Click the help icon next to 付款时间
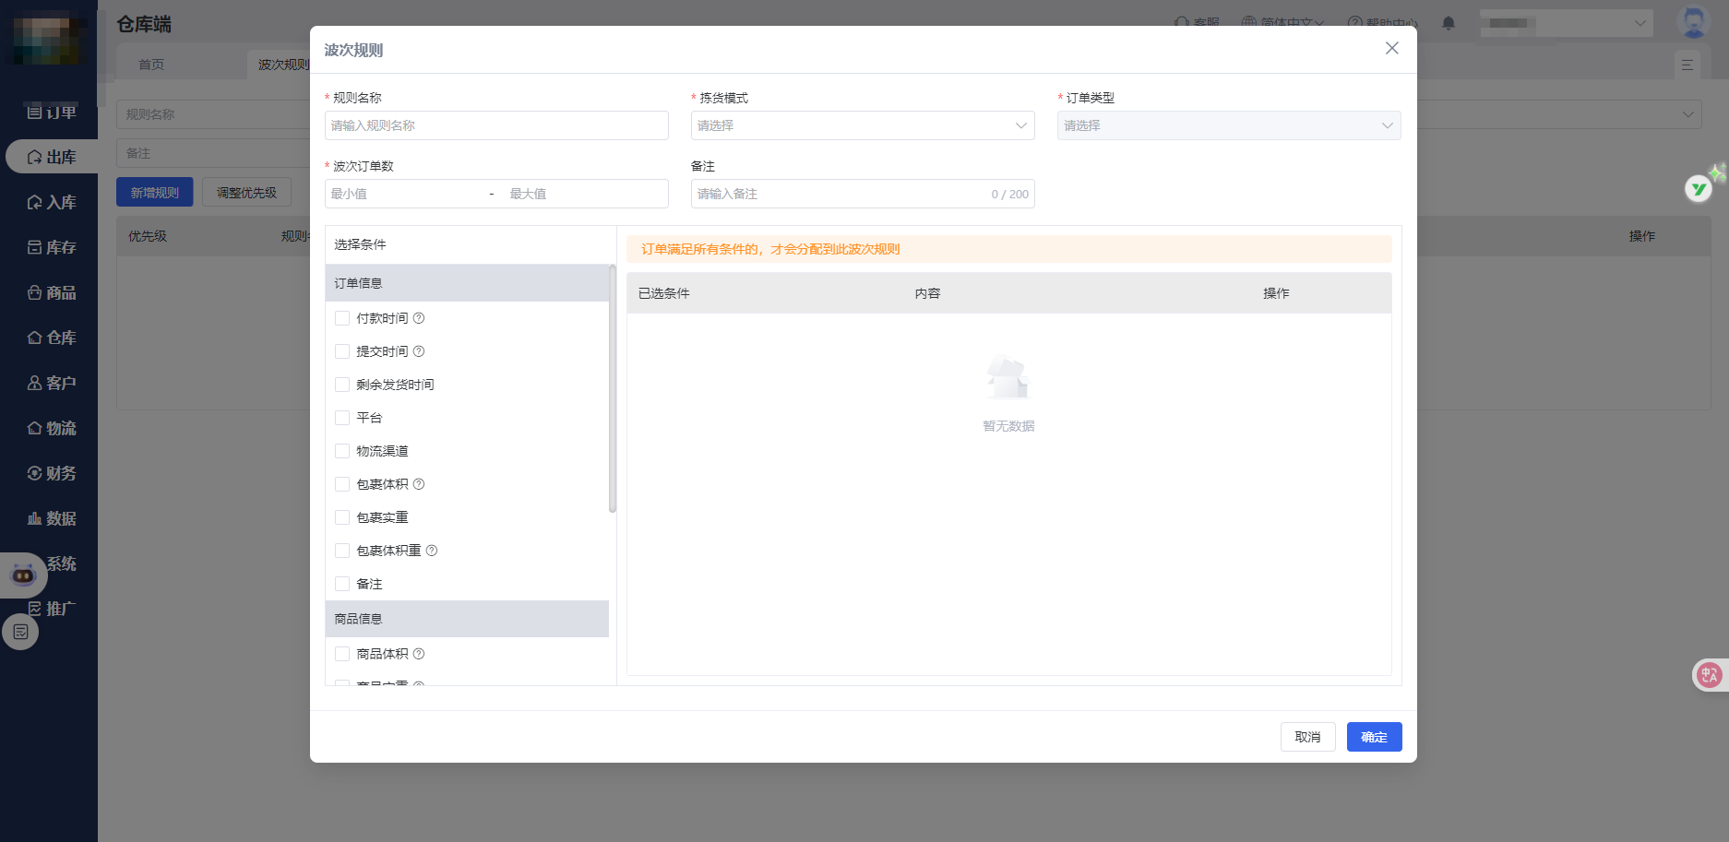Viewport: 1729px width, 842px height. 419,318
